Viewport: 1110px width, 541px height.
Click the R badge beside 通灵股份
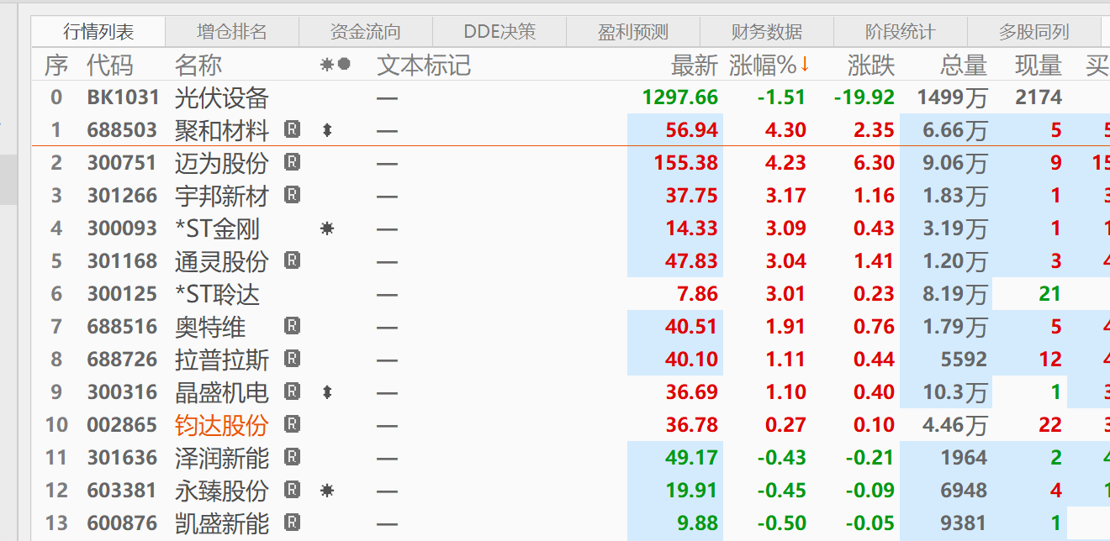pyautogui.click(x=292, y=260)
